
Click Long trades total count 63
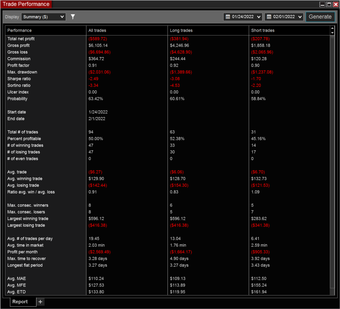pyautogui.click(x=172, y=132)
